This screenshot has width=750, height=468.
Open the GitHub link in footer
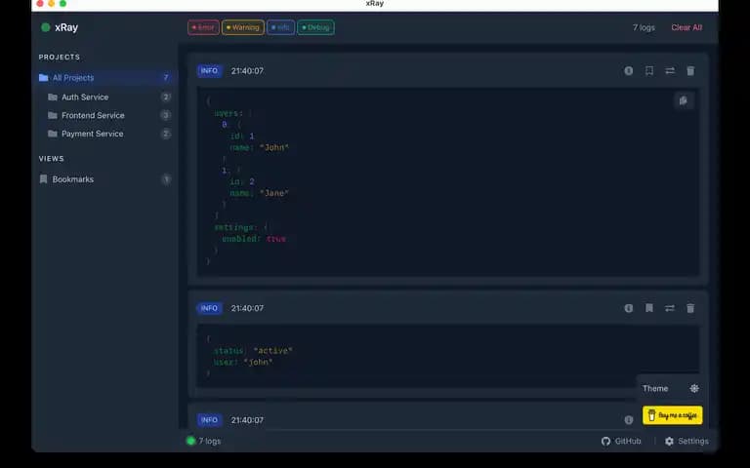click(621, 442)
